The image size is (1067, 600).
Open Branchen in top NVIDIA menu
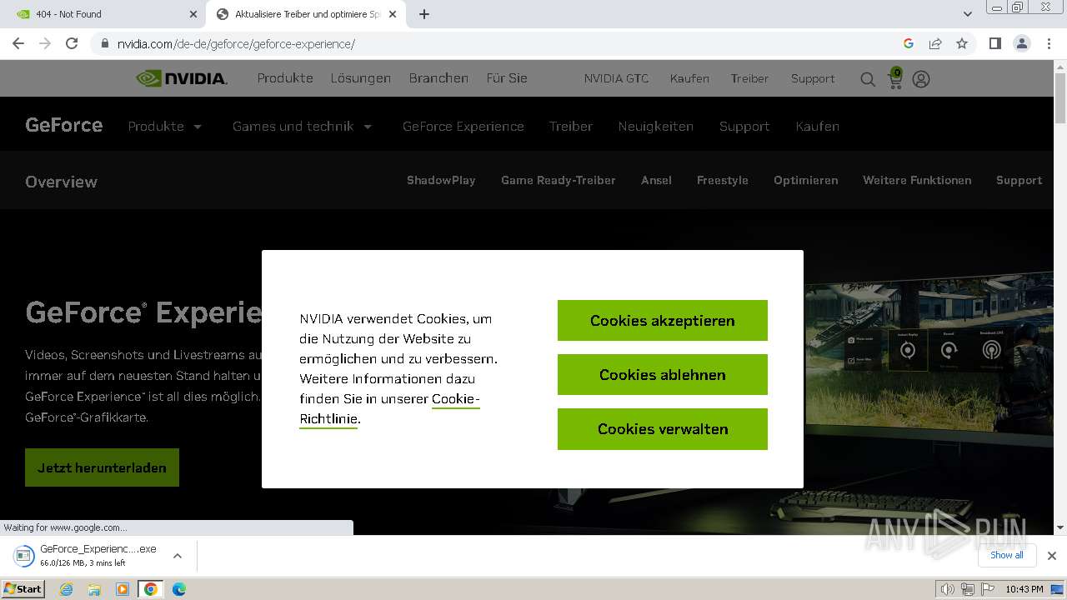(438, 78)
